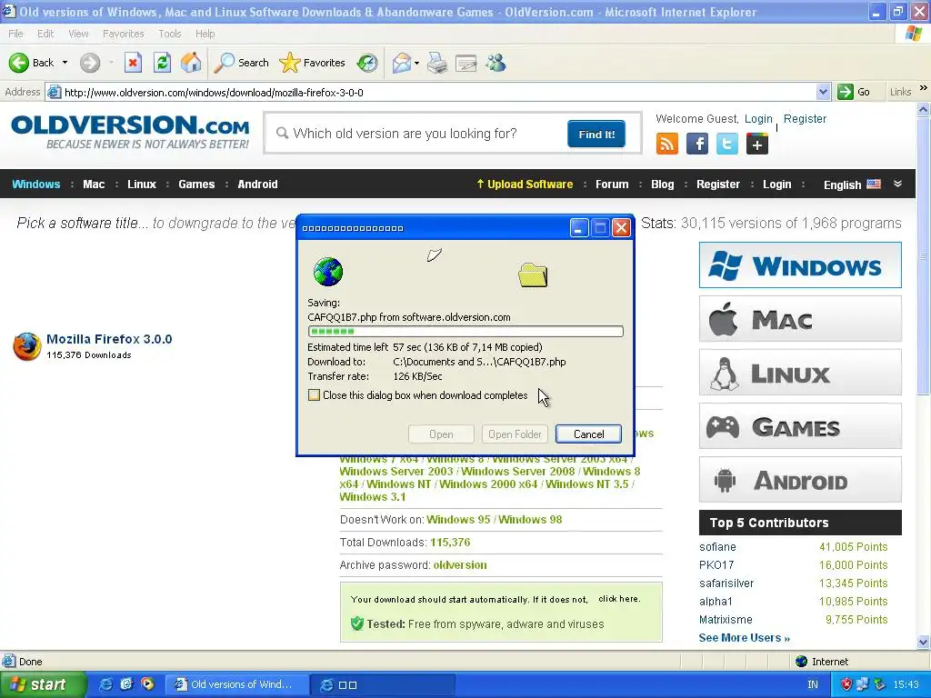The height and width of the screenshot is (698, 931).
Task: Open the English language selector
Action: (851, 184)
